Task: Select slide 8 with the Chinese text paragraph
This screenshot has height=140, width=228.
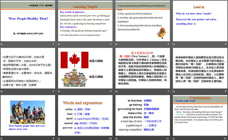Action: (199, 70)
